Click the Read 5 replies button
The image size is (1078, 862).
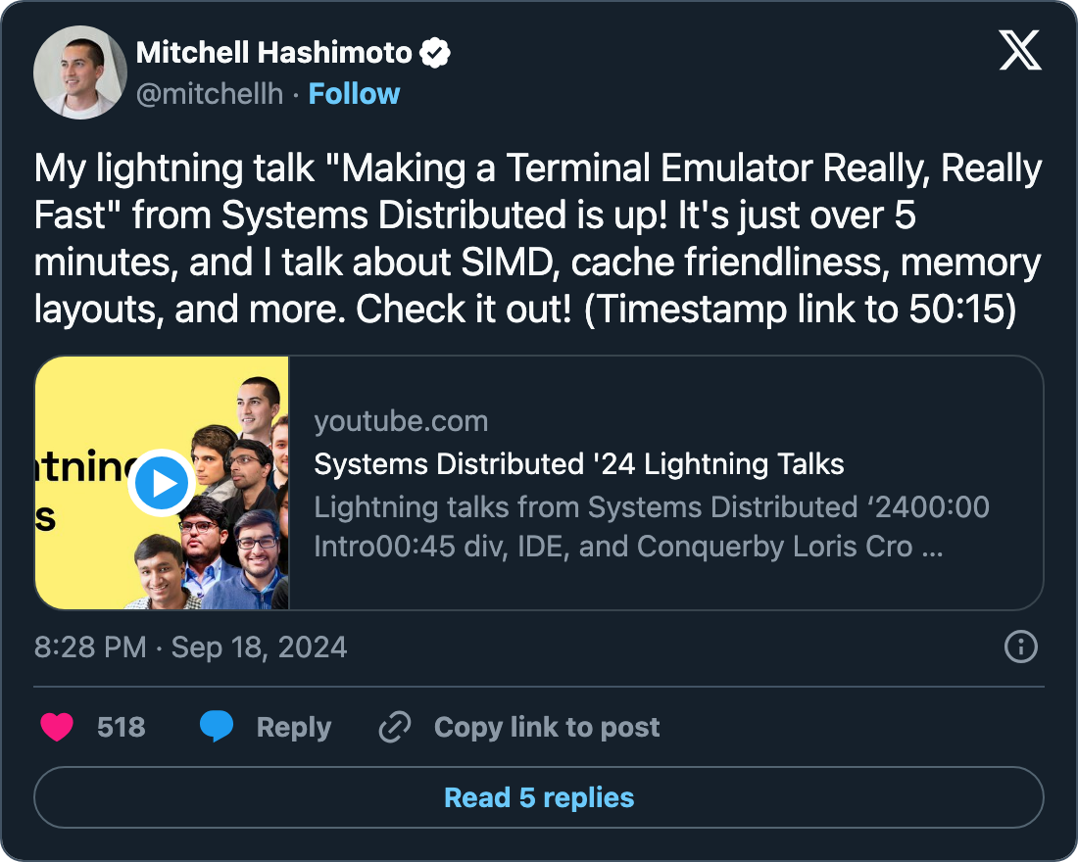pyautogui.click(x=539, y=797)
